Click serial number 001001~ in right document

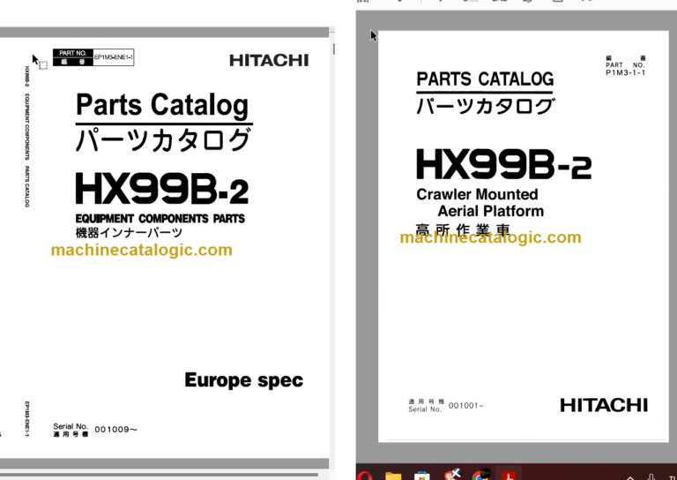point(465,406)
